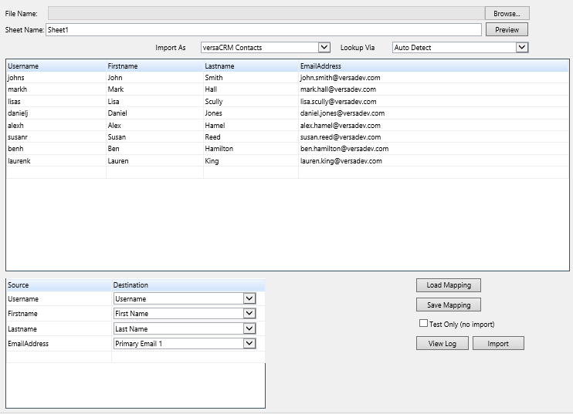Select the 'King' last name cell
Image resolution: width=573 pixels, height=414 pixels.
(251, 161)
